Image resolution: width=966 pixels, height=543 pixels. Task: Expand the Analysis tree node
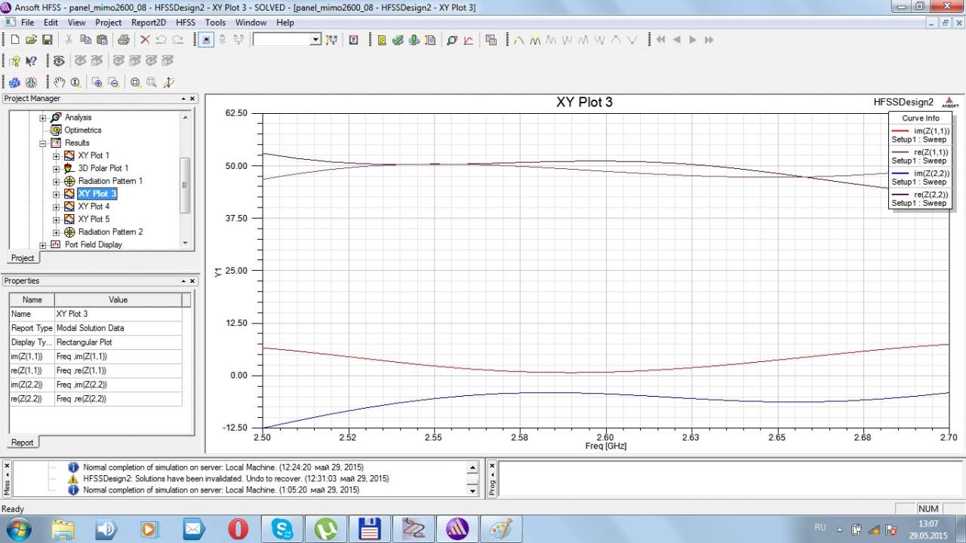pos(43,118)
